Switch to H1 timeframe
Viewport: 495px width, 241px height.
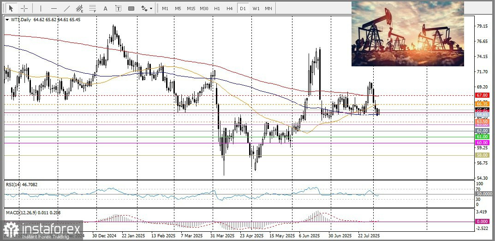click(217, 8)
